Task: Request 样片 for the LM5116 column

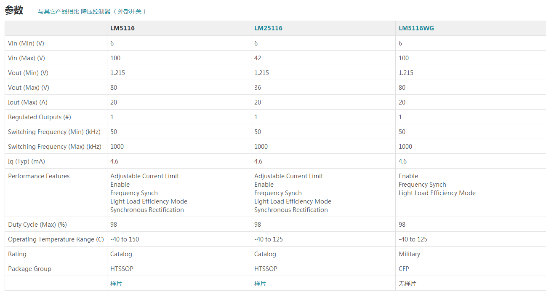Action: pos(116,284)
